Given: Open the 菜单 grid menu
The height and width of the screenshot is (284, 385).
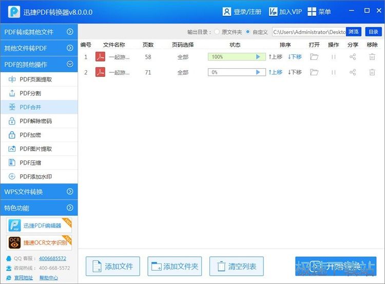Looking at the screenshot, I should tap(319, 11).
